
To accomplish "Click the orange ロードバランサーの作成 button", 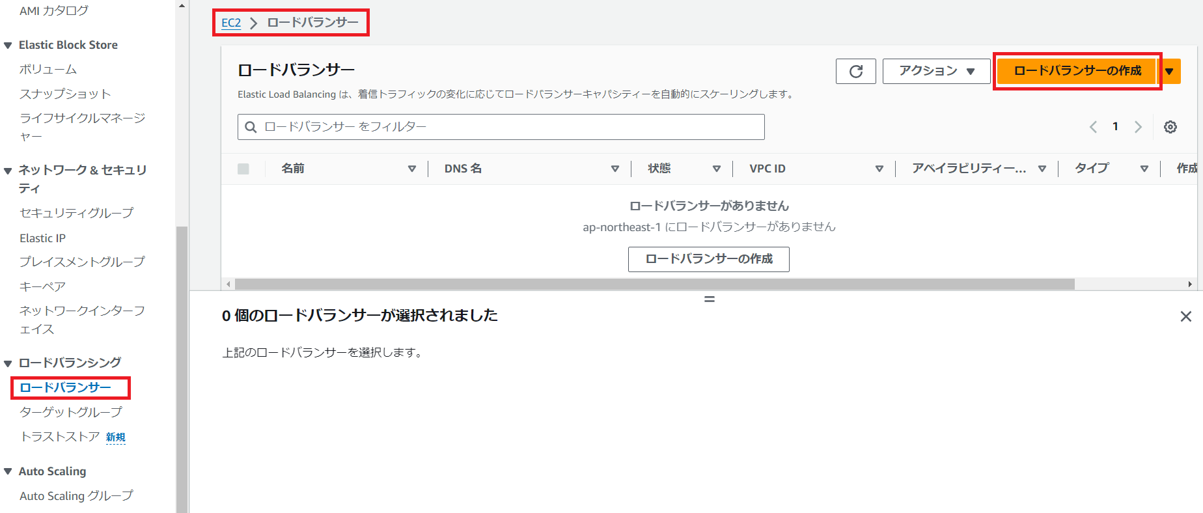I will pyautogui.click(x=1077, y=71).
